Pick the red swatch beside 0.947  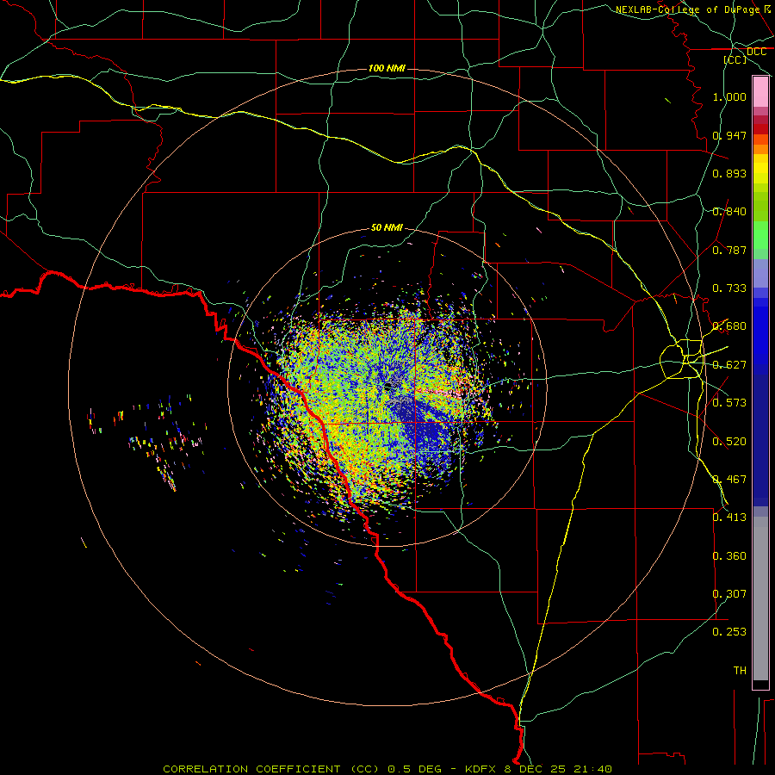(x=760, y=129)
